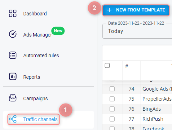Click the NEW FROM TEMPLATE button
Viewport: 172px width, 130px height.
(136, 10)
